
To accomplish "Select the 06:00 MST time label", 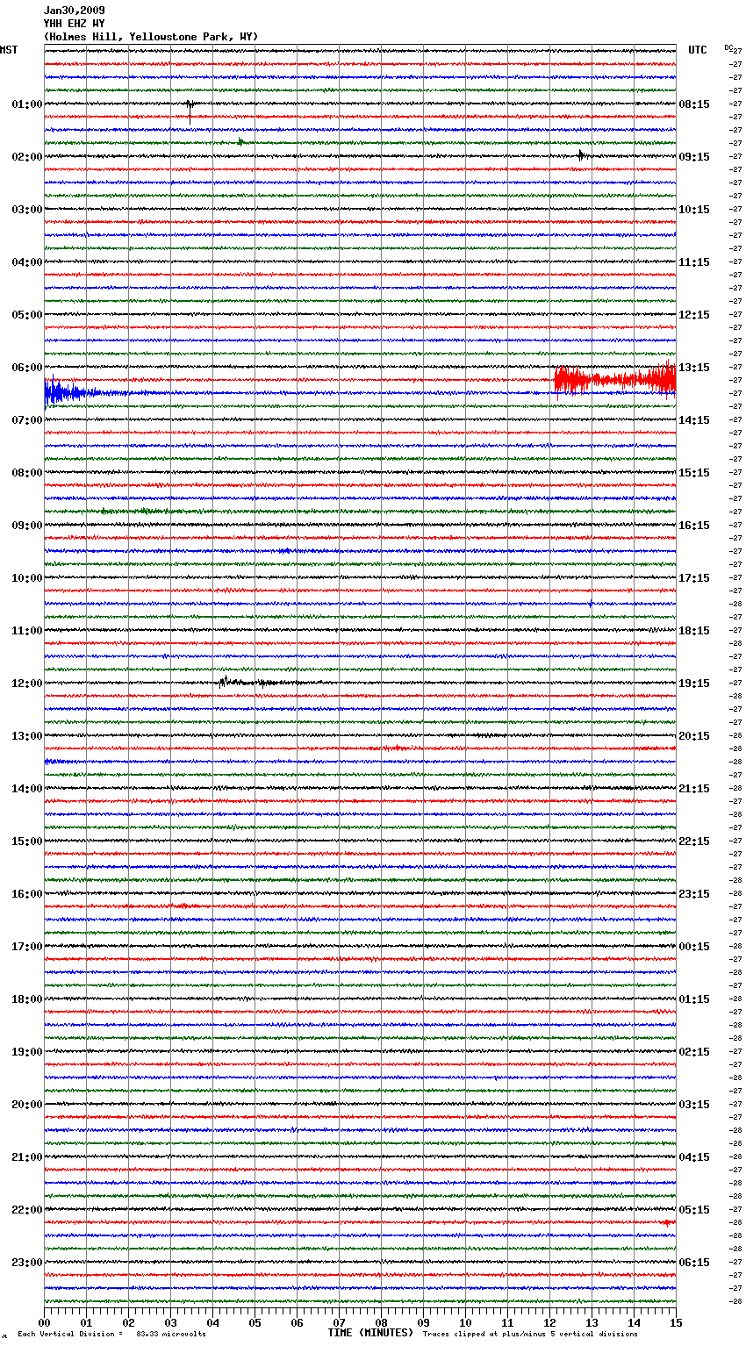I will point(27,368).
